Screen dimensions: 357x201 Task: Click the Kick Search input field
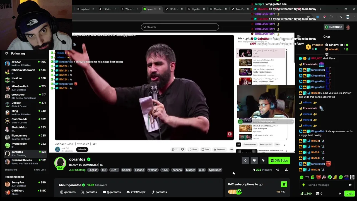click(180, 27)
